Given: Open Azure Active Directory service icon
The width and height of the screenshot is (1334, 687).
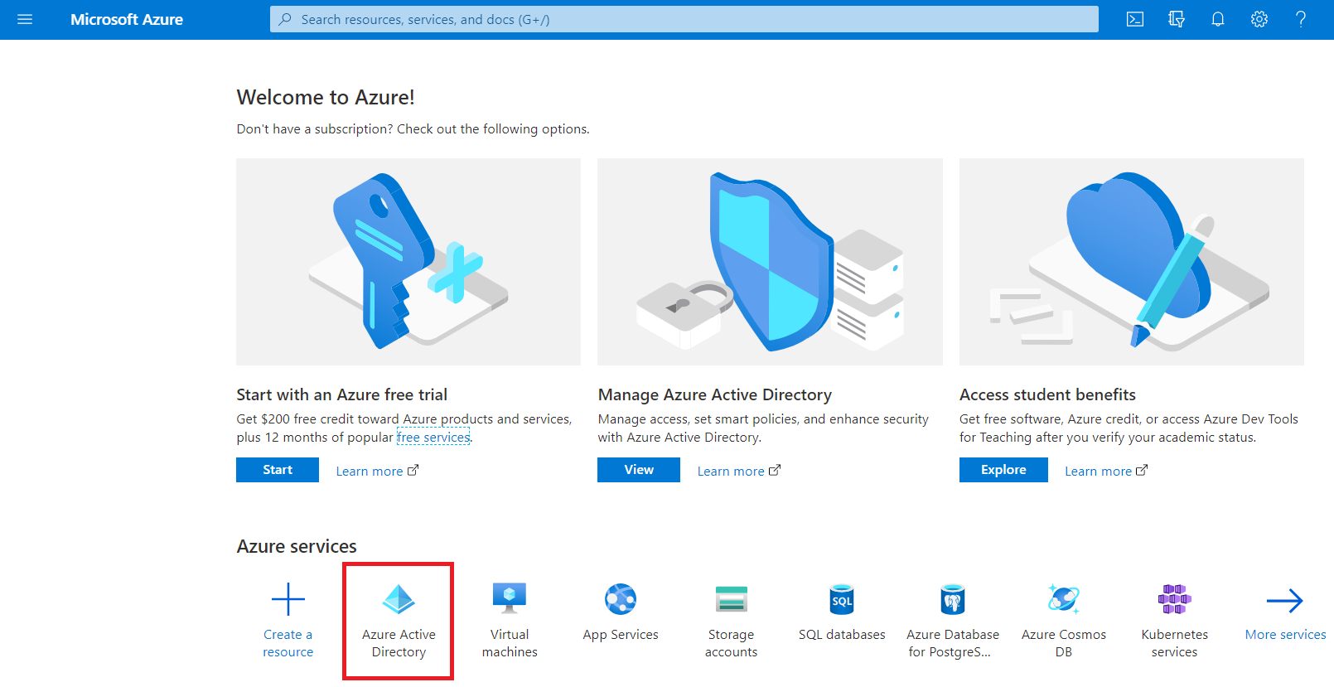Looking at the screenshot, I should [x=399, y=599].
